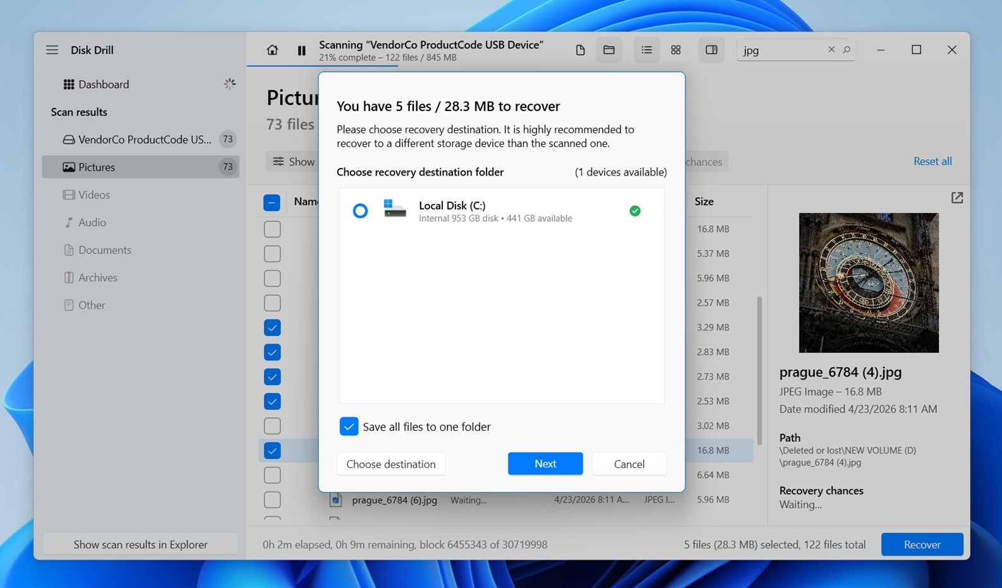The width and height of the screenshot is (1002, 588).
Task: Pause the ongoing scan
Action: tap(301, 51)
